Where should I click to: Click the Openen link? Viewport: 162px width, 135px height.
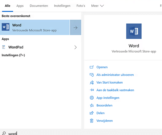pyautogui.click(x=102, y=67)
